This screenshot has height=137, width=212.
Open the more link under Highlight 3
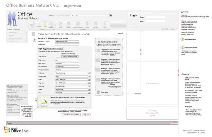[x=112, y=74]
